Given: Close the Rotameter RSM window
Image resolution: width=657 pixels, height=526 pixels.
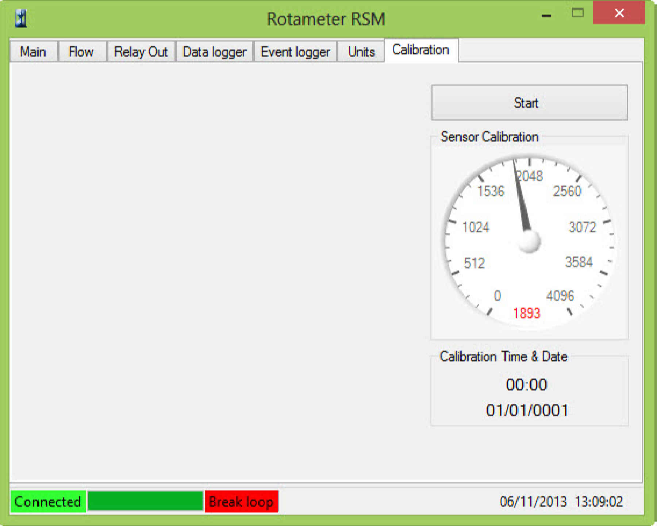Looking at the screenshot, I should point(619,14).
